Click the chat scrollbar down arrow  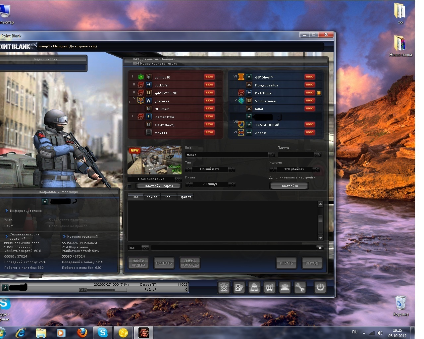click(320, 238)
